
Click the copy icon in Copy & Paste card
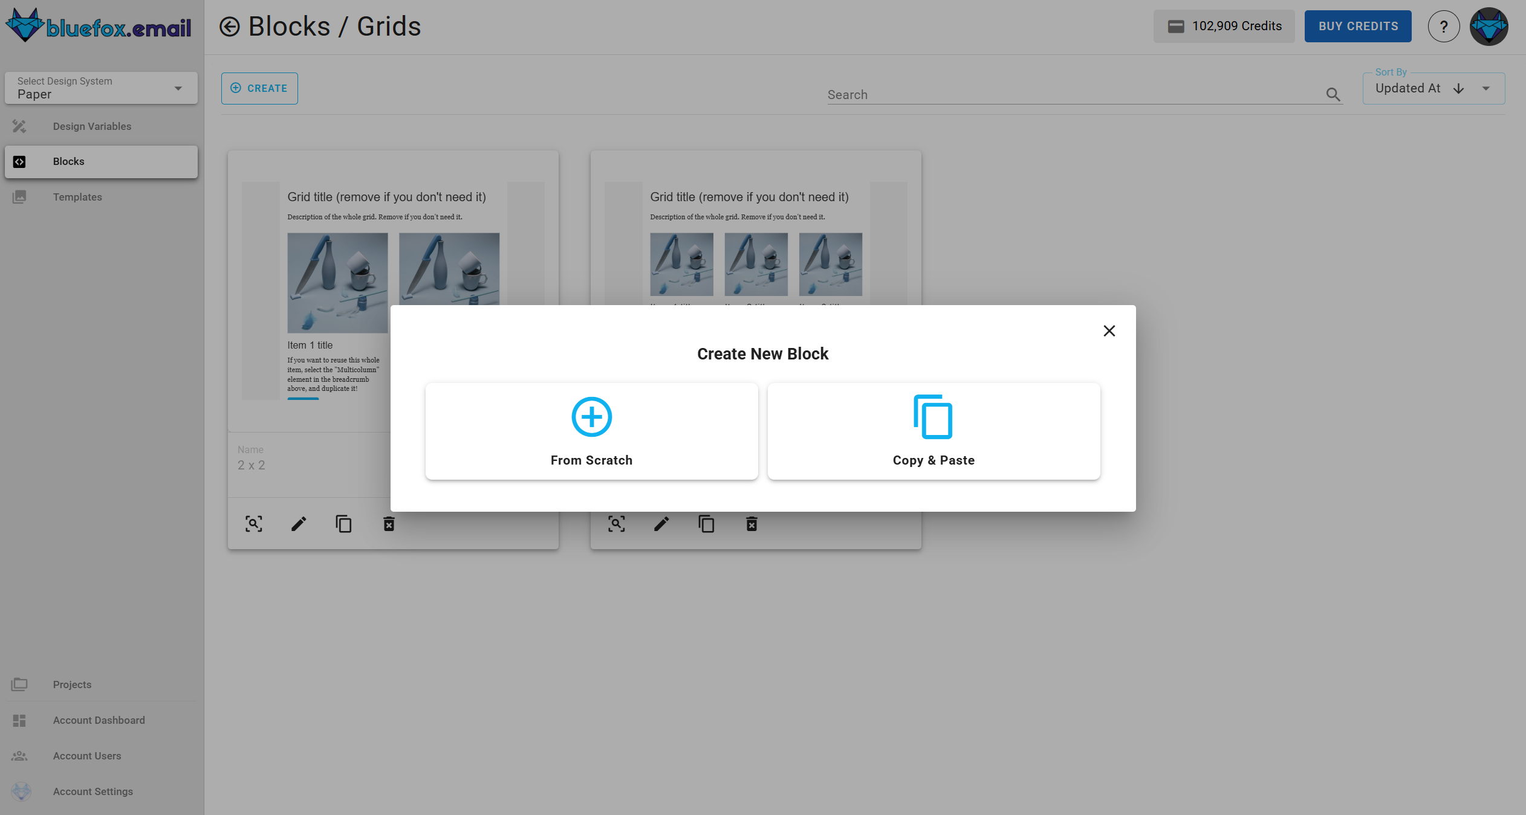coord(933,417)
